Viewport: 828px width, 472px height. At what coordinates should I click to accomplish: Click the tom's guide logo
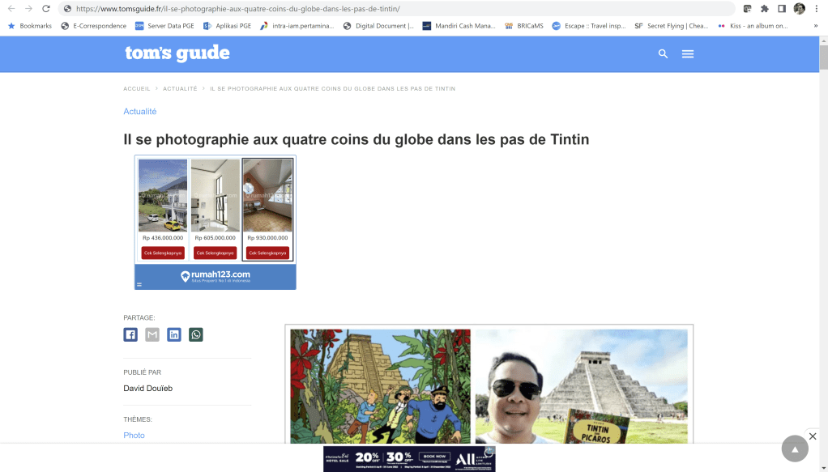pos(177,53)
